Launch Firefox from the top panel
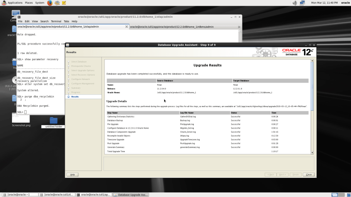This screenshot has width=351, height=197. pyautogui.click(x=50, y=3)
